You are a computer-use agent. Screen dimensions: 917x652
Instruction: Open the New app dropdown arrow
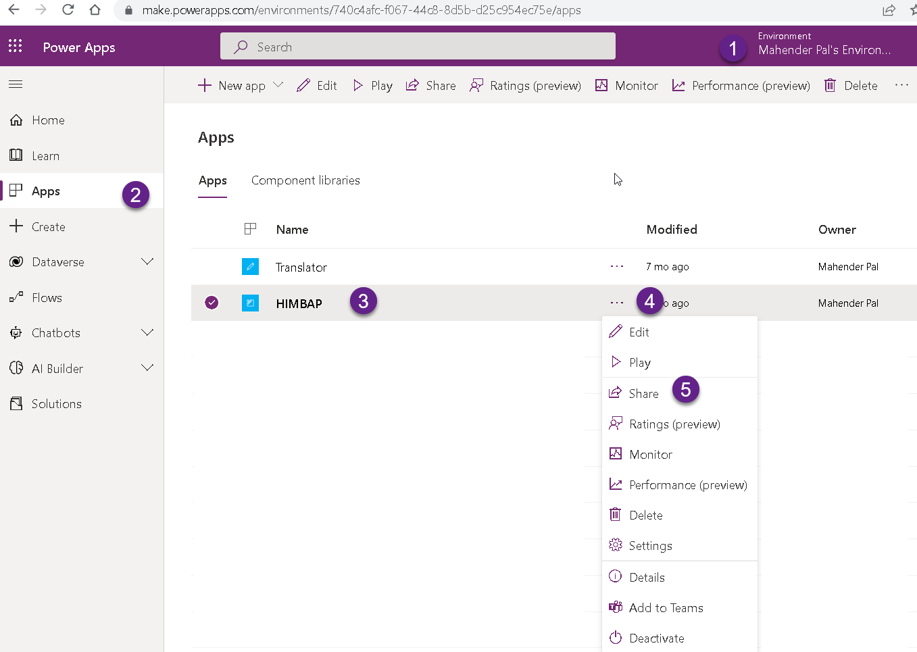pyautogui.click(x=278, y=85)
